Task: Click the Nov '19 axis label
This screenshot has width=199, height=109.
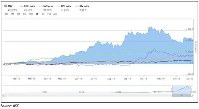Action: pyautogui.click(x=161, y=79)
